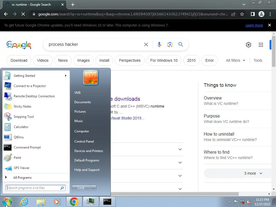The height and width of the screenshot is (207, 276).
Task: Switch to Images results
Action: click(84, 60)
